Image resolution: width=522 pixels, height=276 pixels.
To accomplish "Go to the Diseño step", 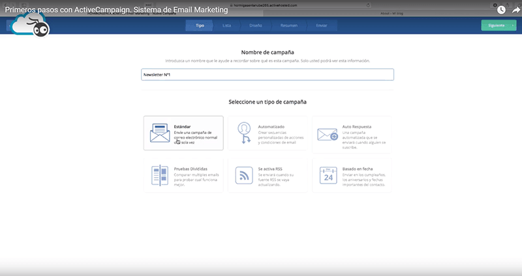I will 256,25.
